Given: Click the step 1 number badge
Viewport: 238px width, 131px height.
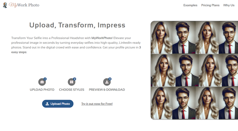Looking at the screenshot, I should coord(45,79).
